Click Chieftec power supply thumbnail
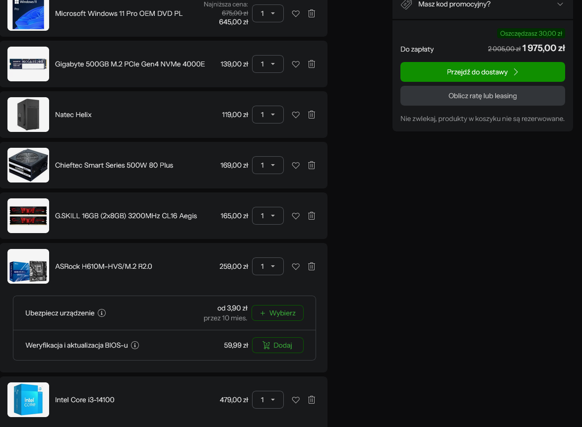Image resolution: width=582 pixels, height=427 pixels. point(28,166)
